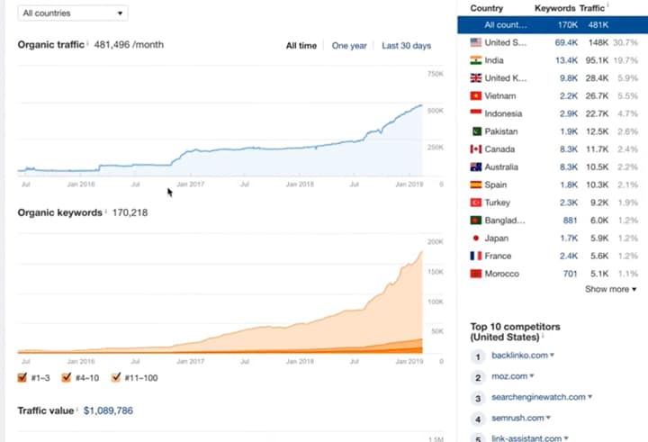Click the France flag icon
Screen dimensions: 648x442
[x=476, y=256]
